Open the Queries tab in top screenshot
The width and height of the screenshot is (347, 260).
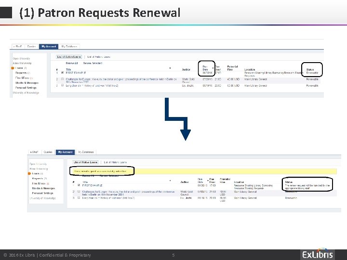pos(31,46)
